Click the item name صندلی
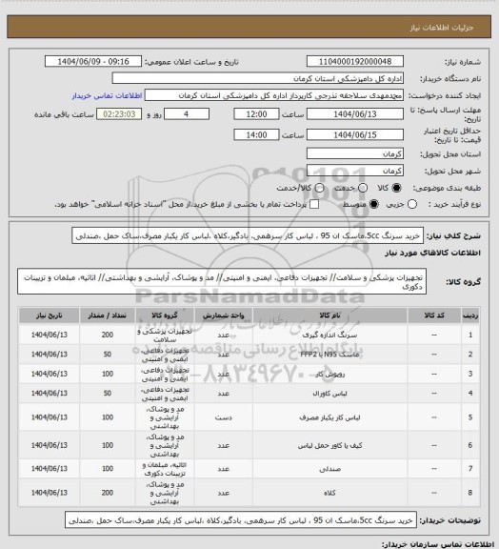The width and height of the screenshot is (499, 549). click(329, 469)
